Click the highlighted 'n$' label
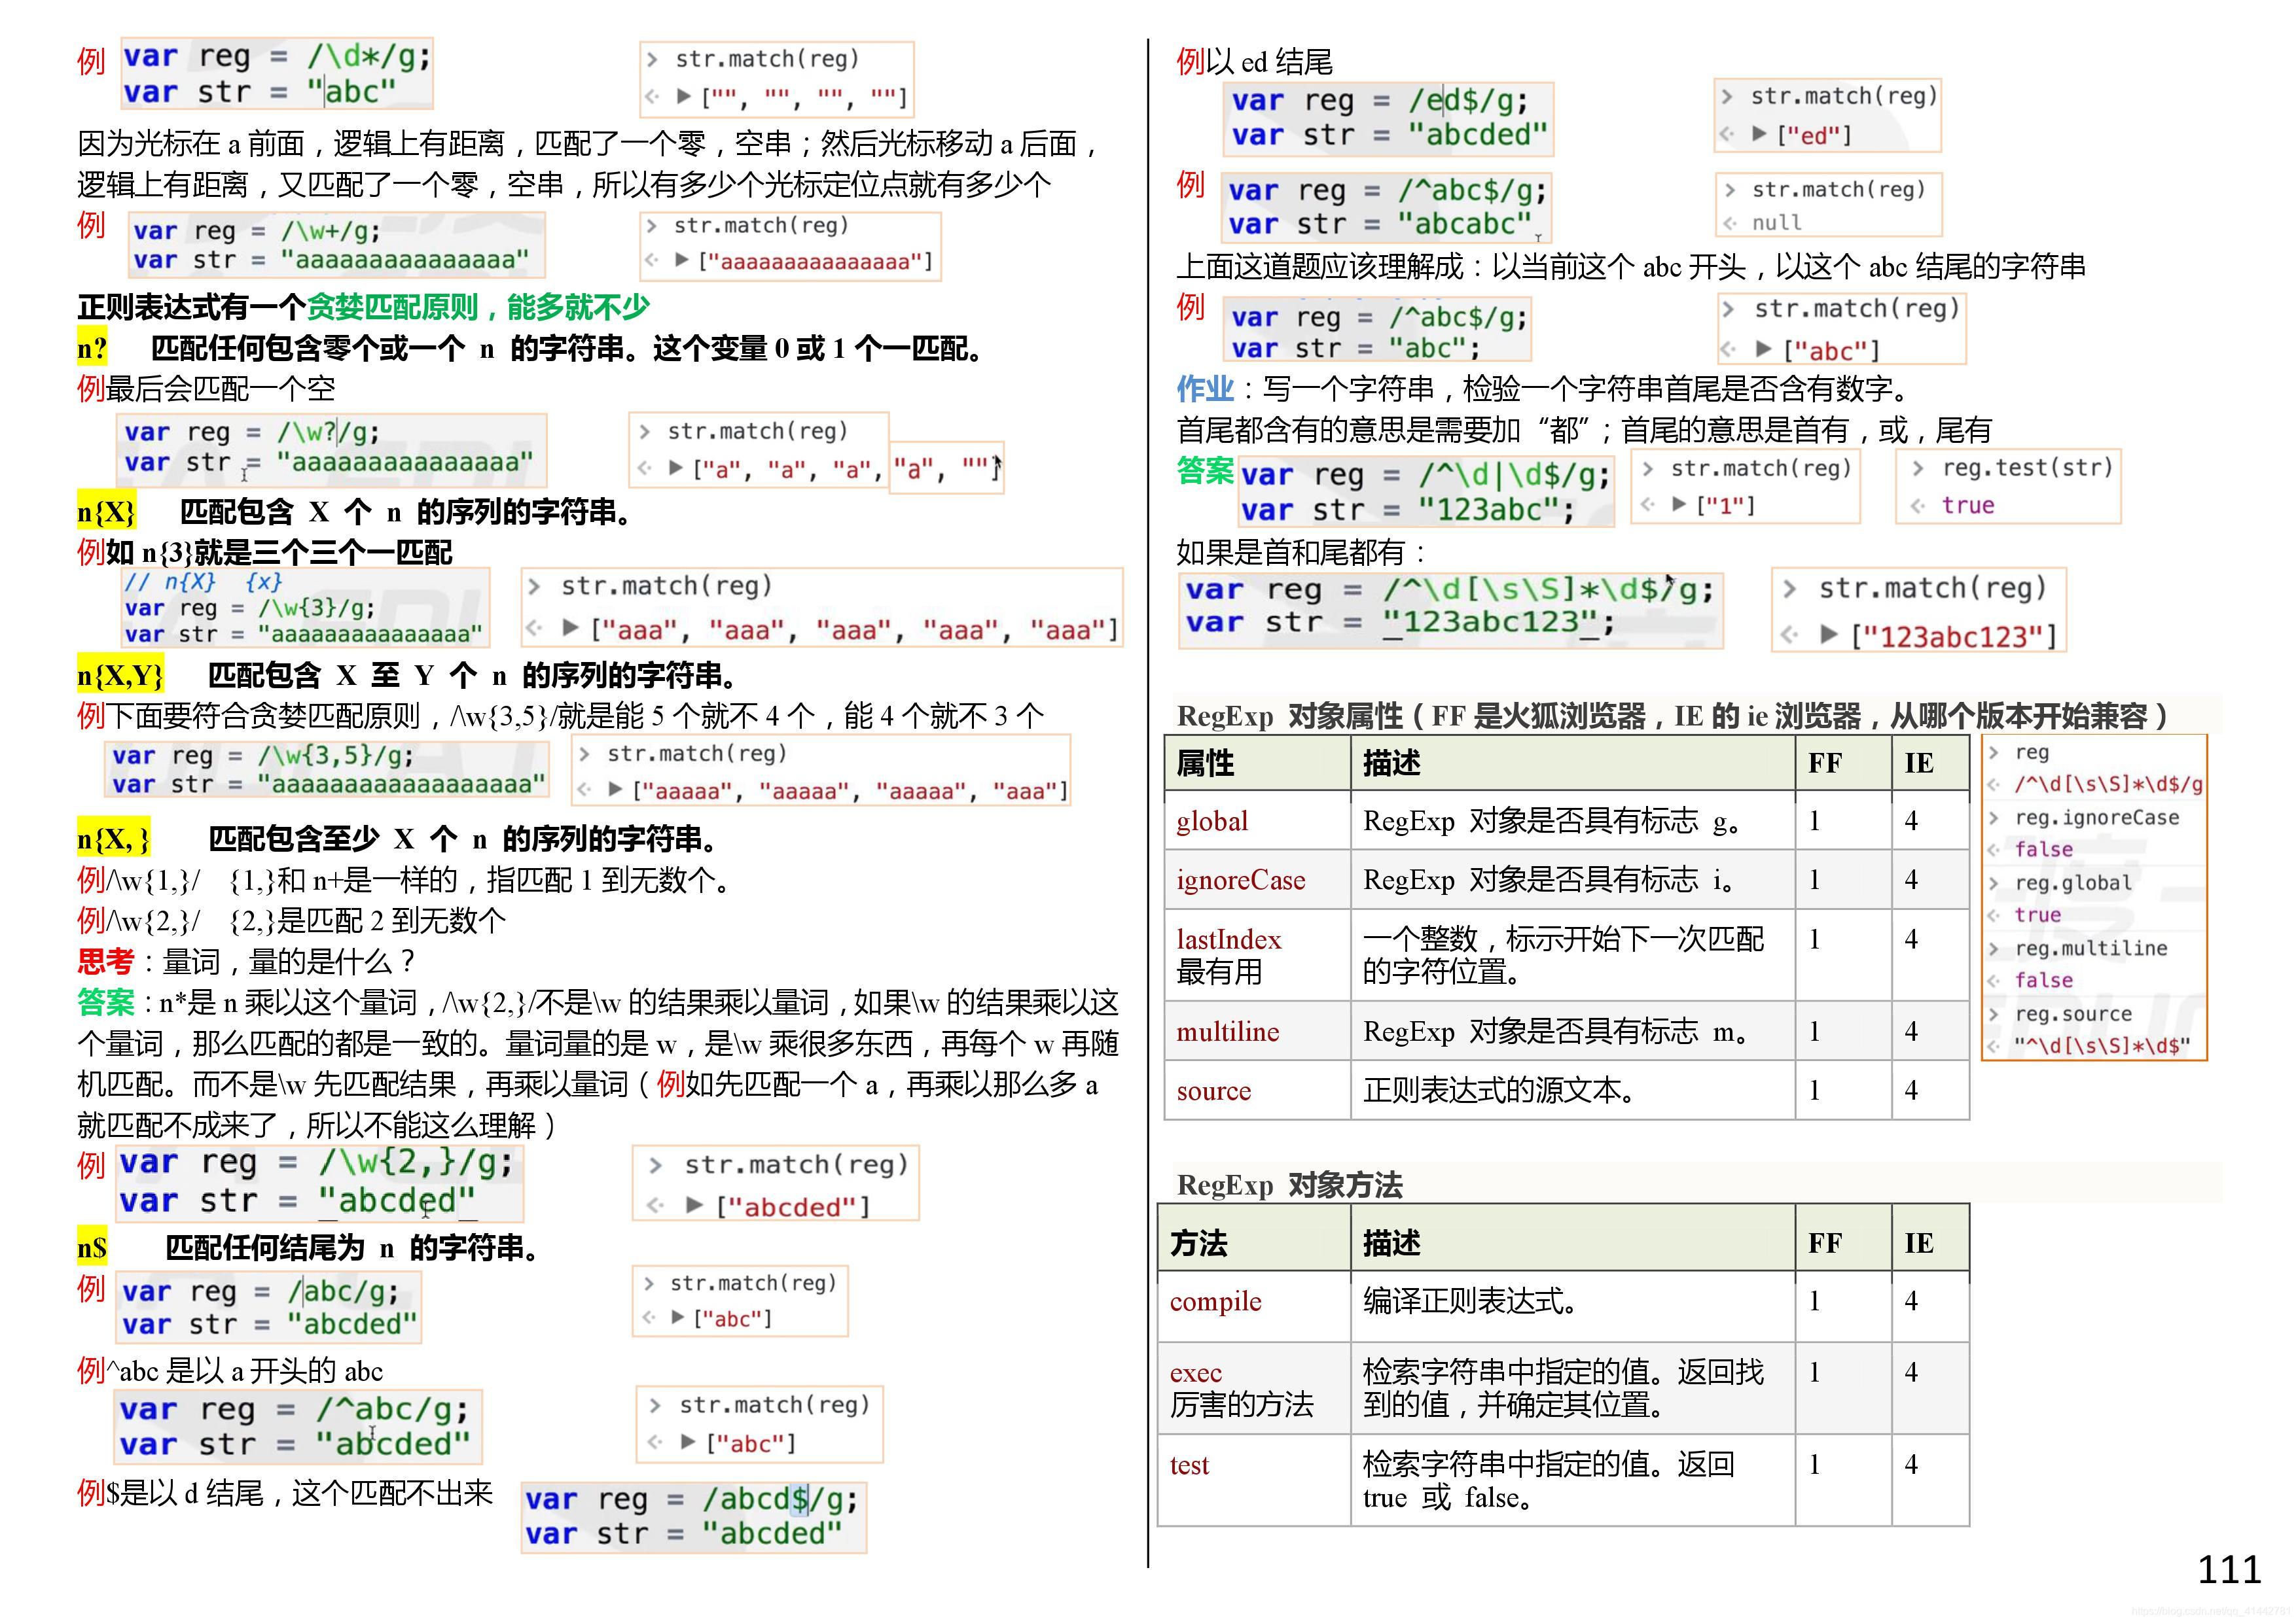 click(92, 1248)
